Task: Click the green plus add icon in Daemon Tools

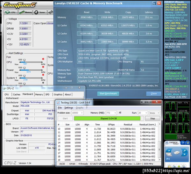Action: point(179,166)
